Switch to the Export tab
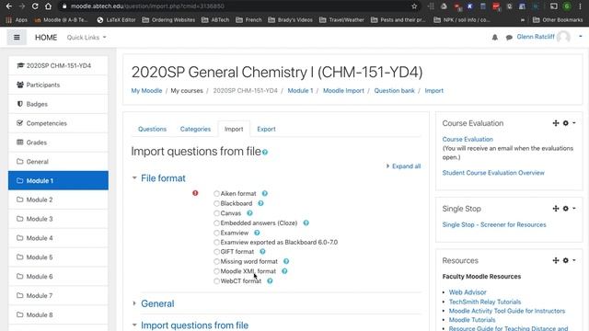The image size is (589, 331). [266, 129]
